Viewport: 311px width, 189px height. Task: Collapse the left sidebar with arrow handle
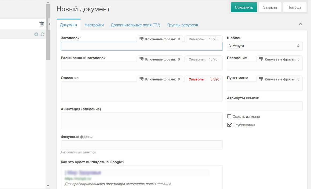49,24
